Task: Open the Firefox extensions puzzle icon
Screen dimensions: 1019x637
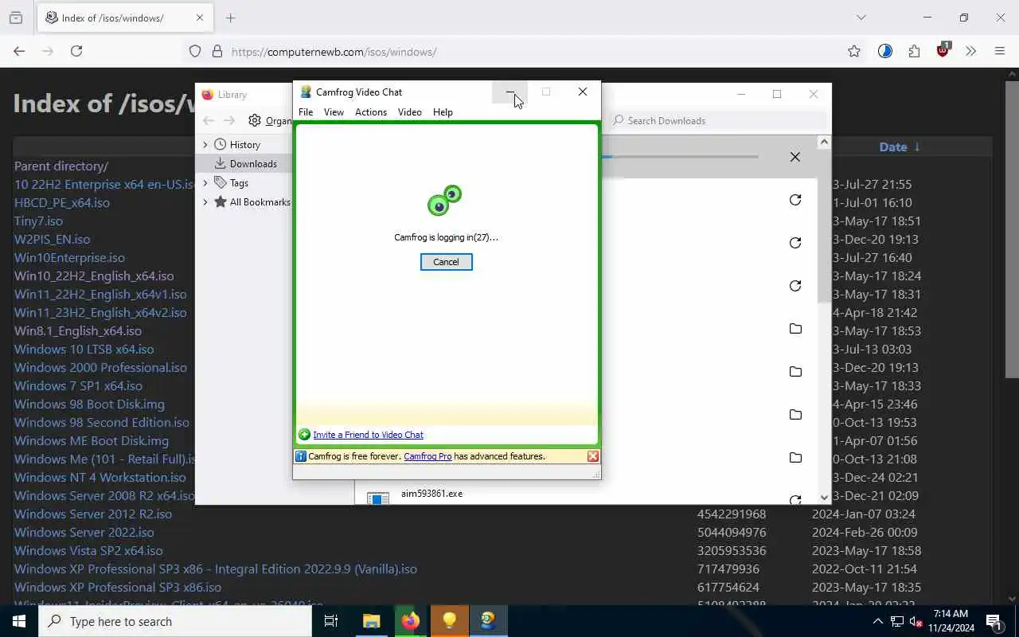Action: click(914, 51)
